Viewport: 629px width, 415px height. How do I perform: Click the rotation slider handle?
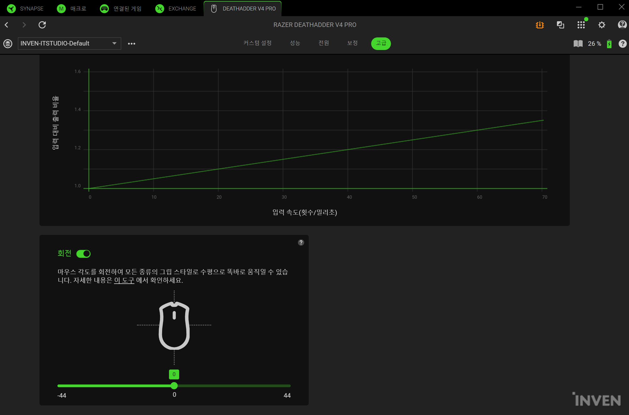(174, 385)
